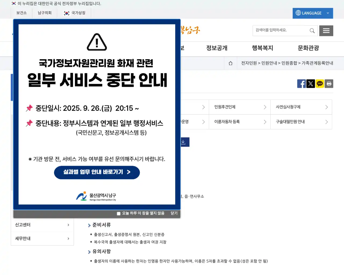Open the hamburger full menu icon
This screenshot has width=344, height=275.
coord(326,31)
